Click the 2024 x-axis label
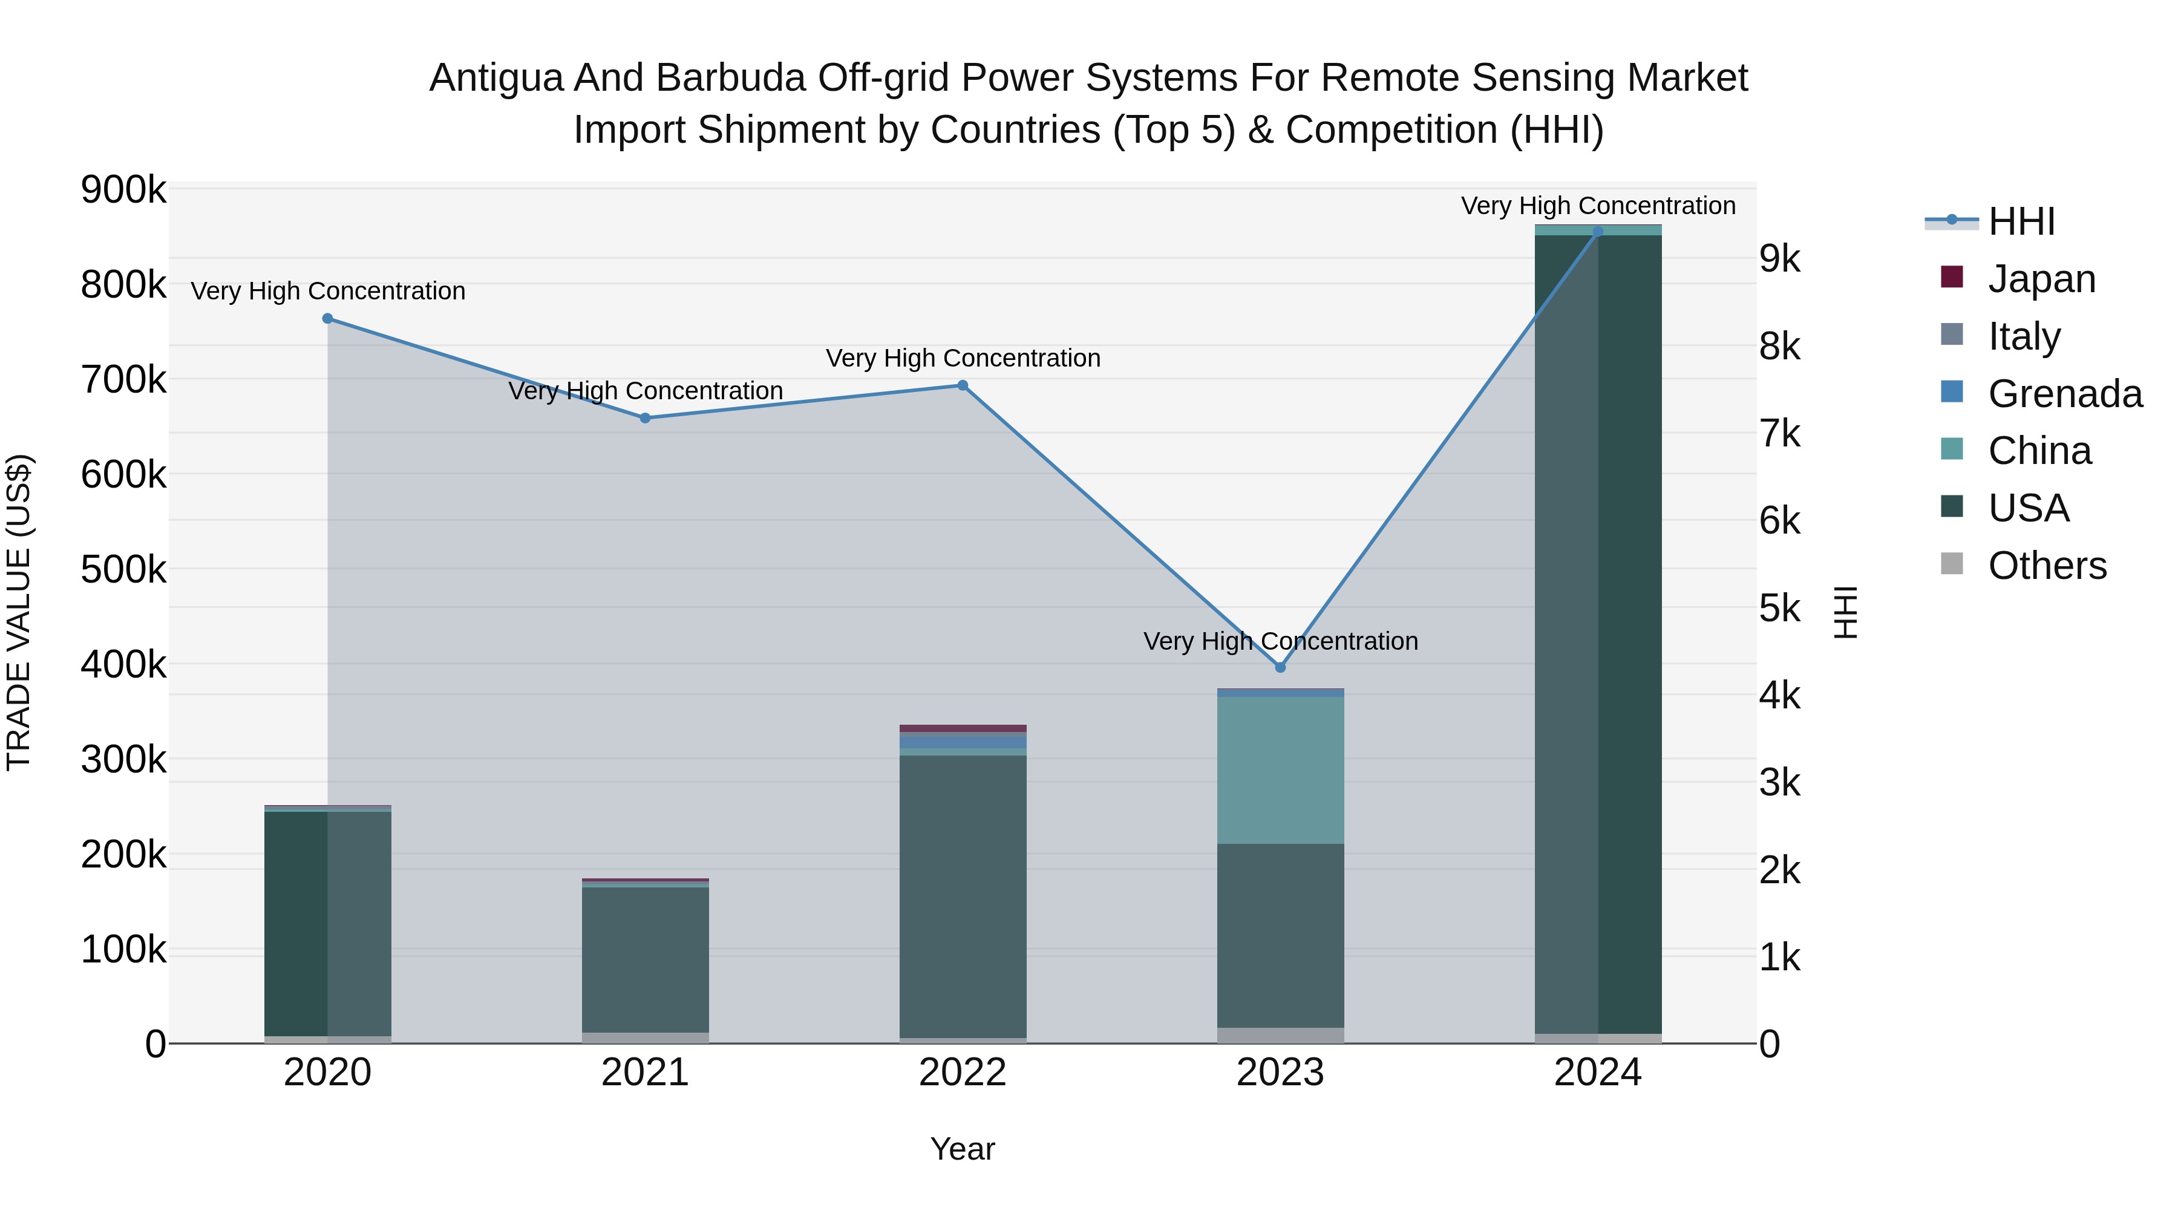 tap(1598, 1073)
